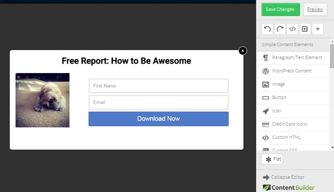
Task: Open the Preview link
Action: coord(315,9)
